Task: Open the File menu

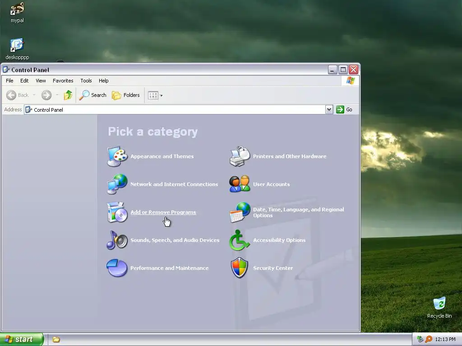Action: [9, 81]
